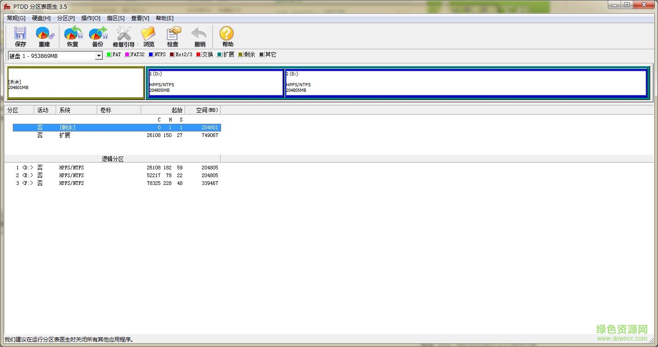Select the 2 (E:) partition block in disk map
The height and width of the screenshot is (347, 658).
(466, 83)
